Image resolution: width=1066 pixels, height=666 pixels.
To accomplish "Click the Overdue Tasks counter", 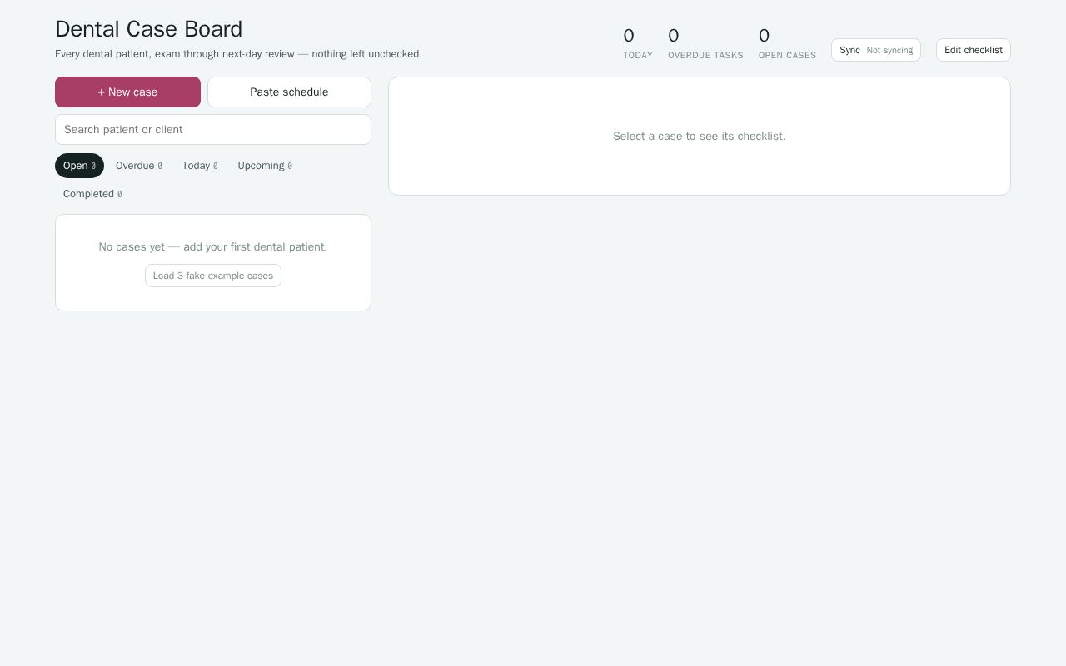I will click(x=705, y=43).
